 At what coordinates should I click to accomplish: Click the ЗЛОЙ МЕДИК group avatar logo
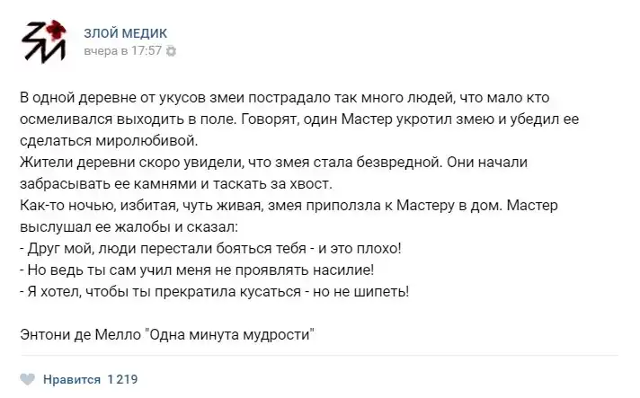click(x=45, y=40)
